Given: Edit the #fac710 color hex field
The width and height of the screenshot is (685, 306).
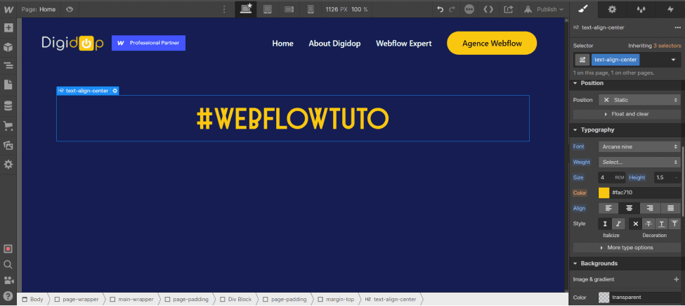Looking at the screenshot, I should click(645, 193).
